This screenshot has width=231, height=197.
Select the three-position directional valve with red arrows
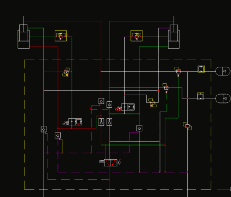[x=111, y=163]
